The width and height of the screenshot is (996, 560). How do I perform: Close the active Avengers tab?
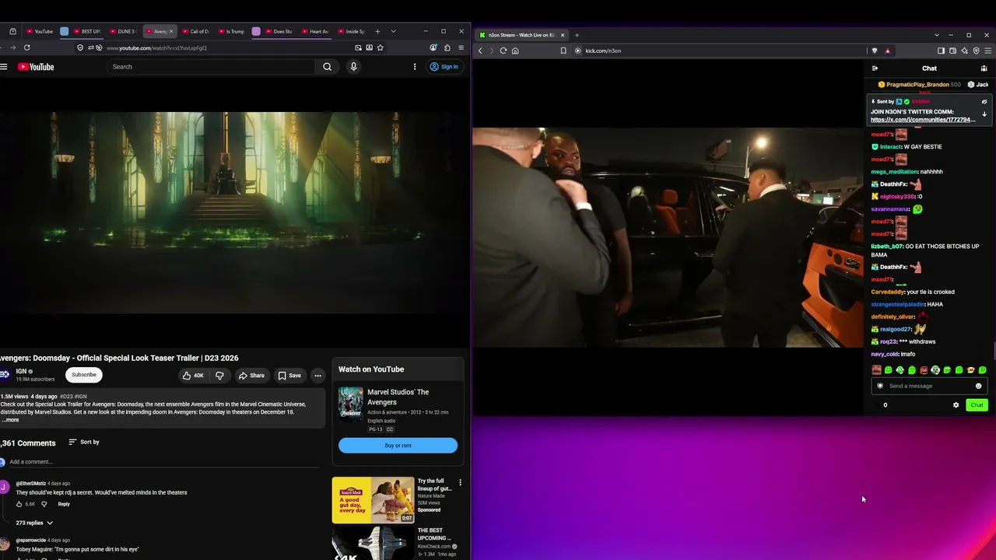coord(171,31)
